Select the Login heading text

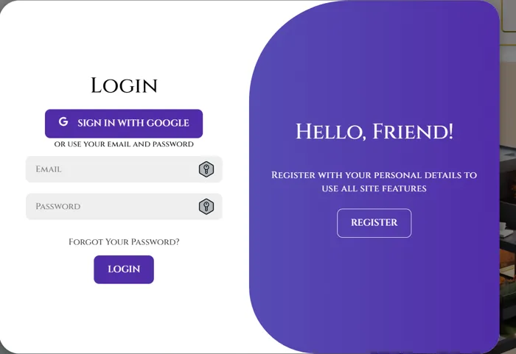tap(124, 85)
